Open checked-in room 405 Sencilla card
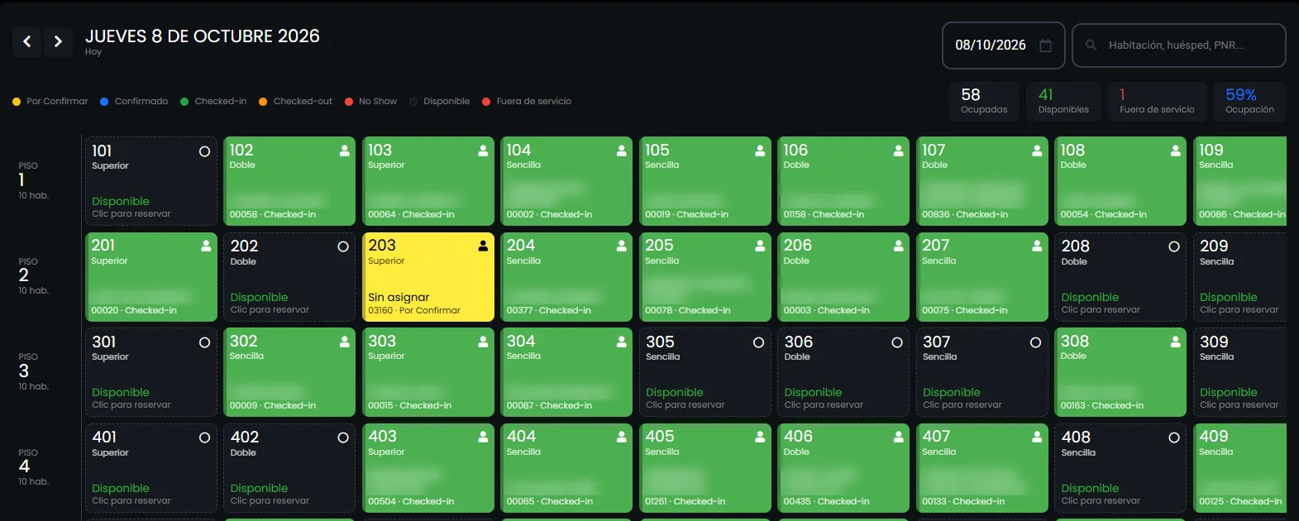 [705, 468]
